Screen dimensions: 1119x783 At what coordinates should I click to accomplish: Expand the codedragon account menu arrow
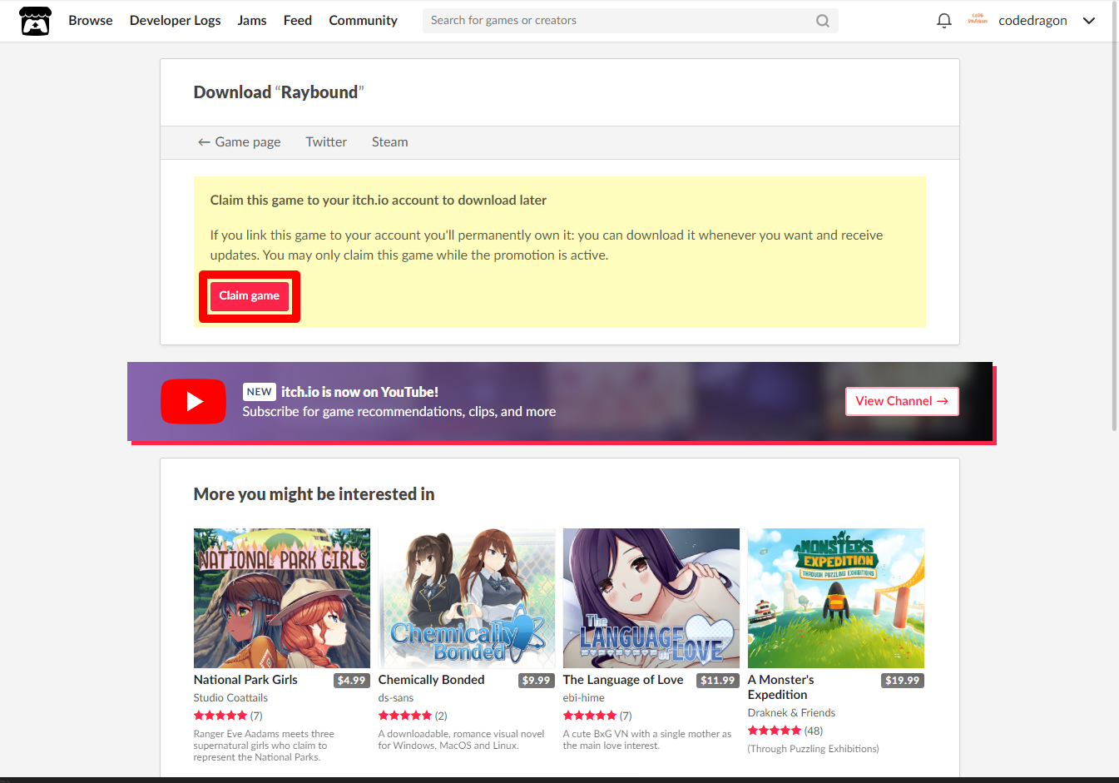tap(1089, 21)
